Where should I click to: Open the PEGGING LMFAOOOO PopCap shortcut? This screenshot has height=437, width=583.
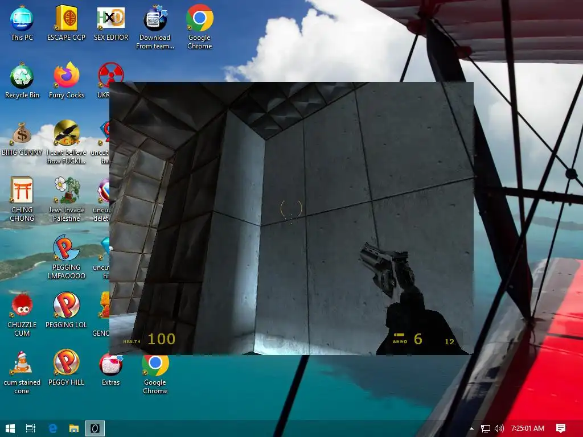[66, 257]
